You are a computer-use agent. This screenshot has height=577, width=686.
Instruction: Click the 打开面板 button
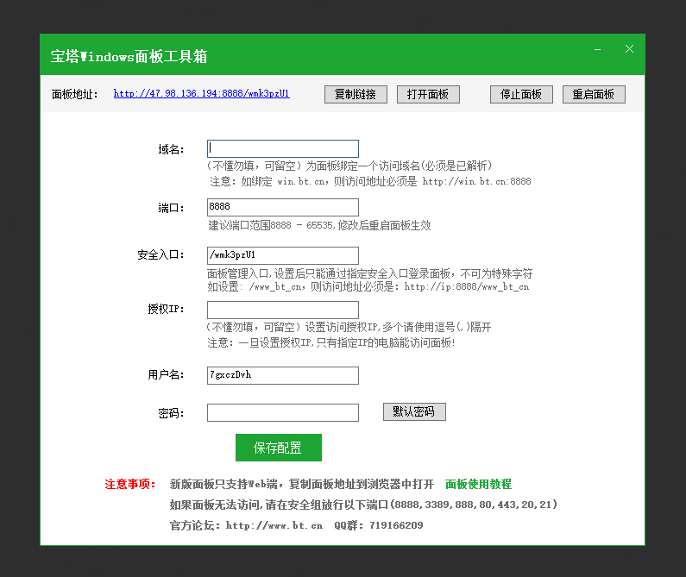pos(428,95)
